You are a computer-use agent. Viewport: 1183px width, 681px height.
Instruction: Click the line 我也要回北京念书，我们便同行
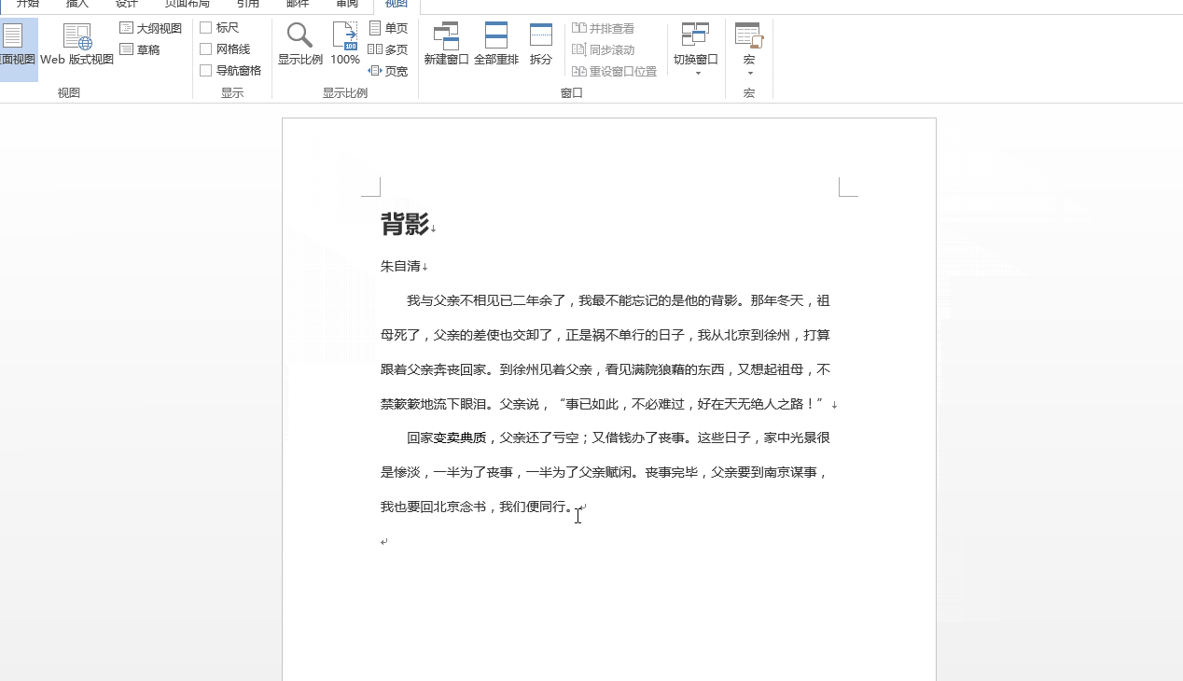click(x=477, y=507)
